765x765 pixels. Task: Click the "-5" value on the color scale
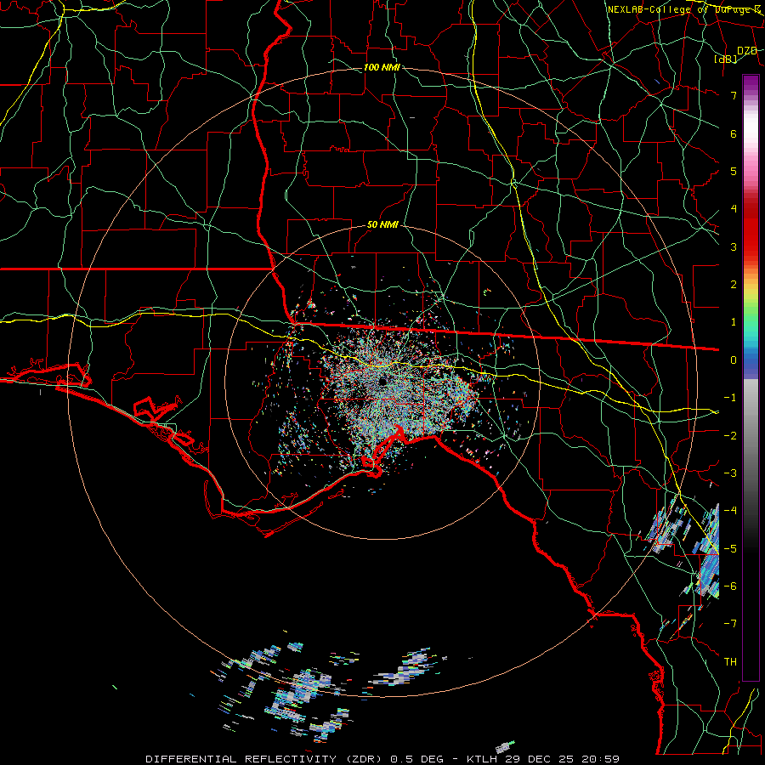tap(730, 549)
